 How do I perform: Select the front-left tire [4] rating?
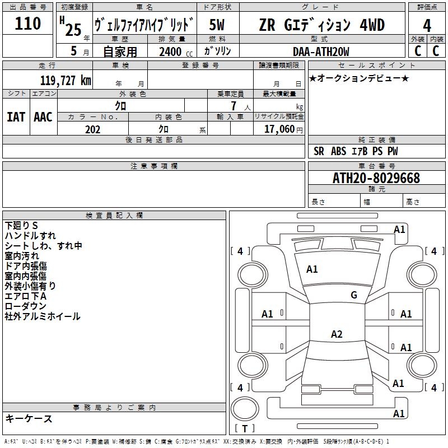pos(240,251)
